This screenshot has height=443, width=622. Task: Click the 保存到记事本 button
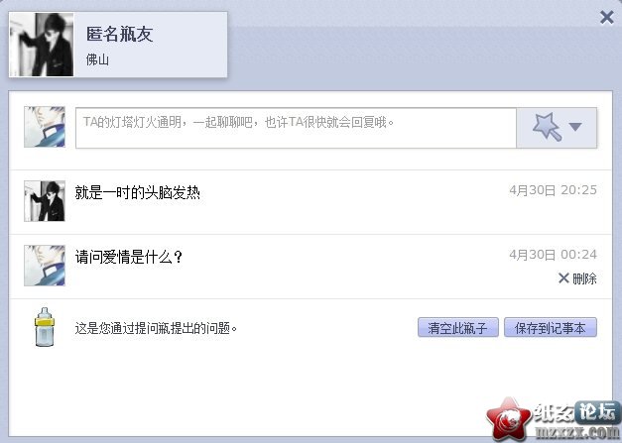[x=551, y=328]
